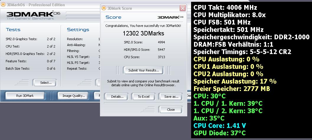Click the Close button in the Score dialog
Screen dimensions: 312x140
pyautogui.click(x=171, y=110)
